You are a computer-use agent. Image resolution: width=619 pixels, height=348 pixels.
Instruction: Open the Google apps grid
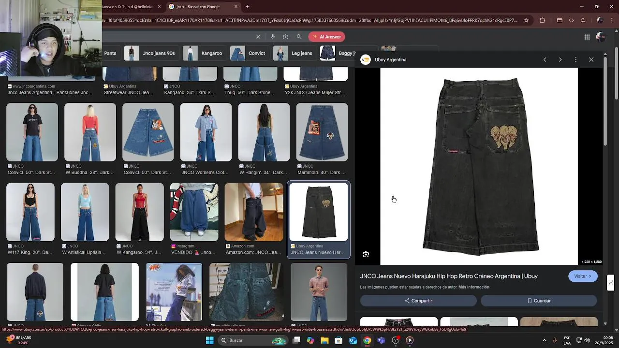[x=587, y=37]
